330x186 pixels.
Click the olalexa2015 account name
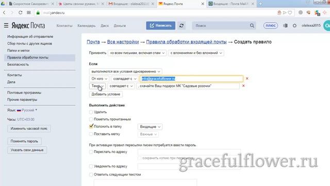pyautogui.click(x=311, y=25)
